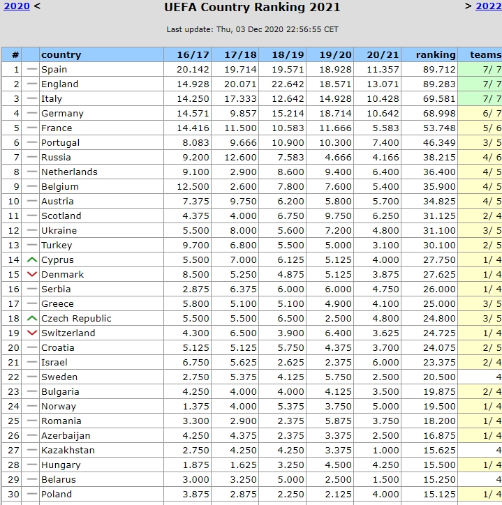Select the 'Portugal' country cell
The height and width of the screenshot is (505, 502).
tap(101, 143)
